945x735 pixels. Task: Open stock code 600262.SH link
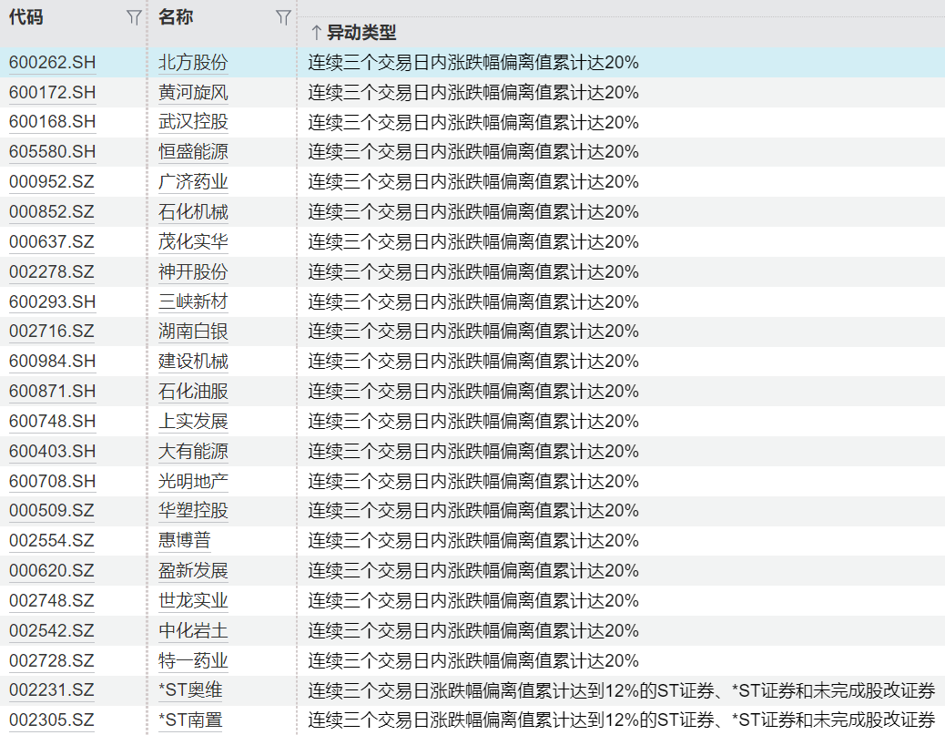[52, 63]
